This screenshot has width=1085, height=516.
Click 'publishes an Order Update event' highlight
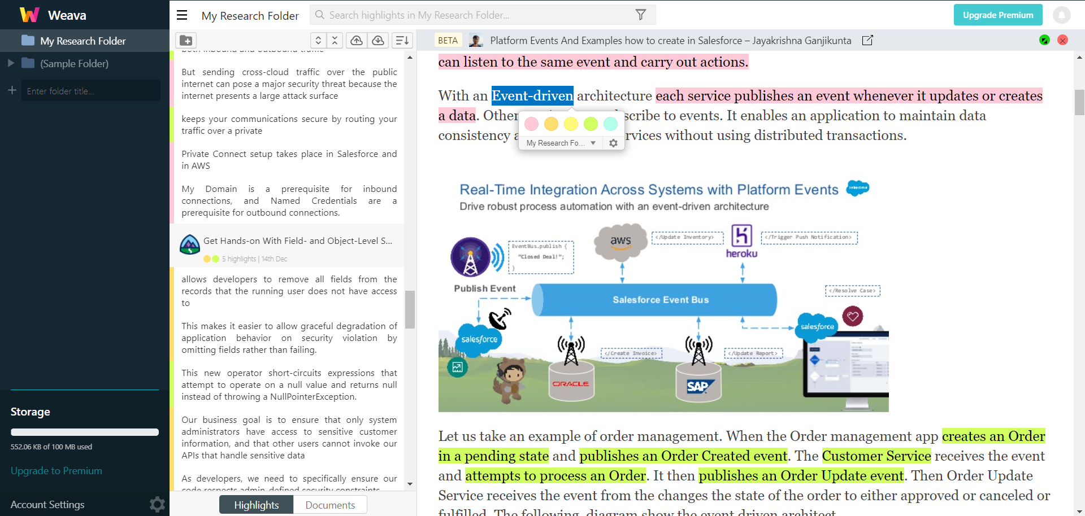(x=801, y=476)
